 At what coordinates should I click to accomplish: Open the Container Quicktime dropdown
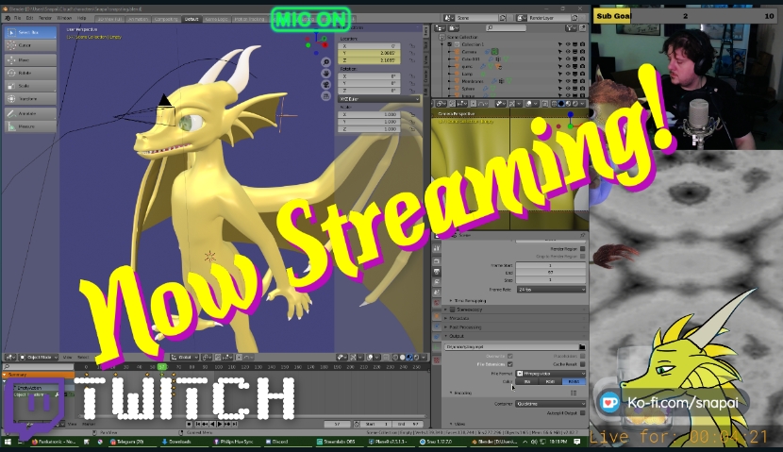pos(551,404)
